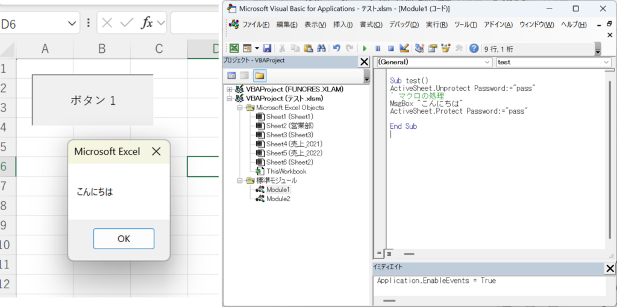The image size is (617, 307).
Task: Open the Properties Window toolbar icon
Action: click(x=433, y=48)
